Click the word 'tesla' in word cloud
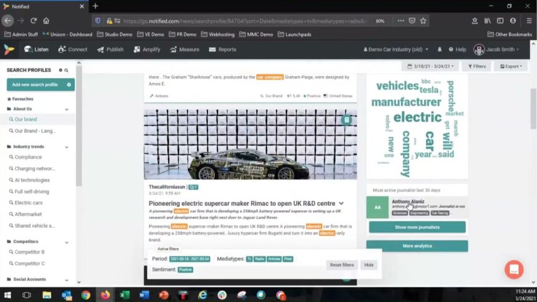This screenshot has height=302, width=537. pos(429,90)
